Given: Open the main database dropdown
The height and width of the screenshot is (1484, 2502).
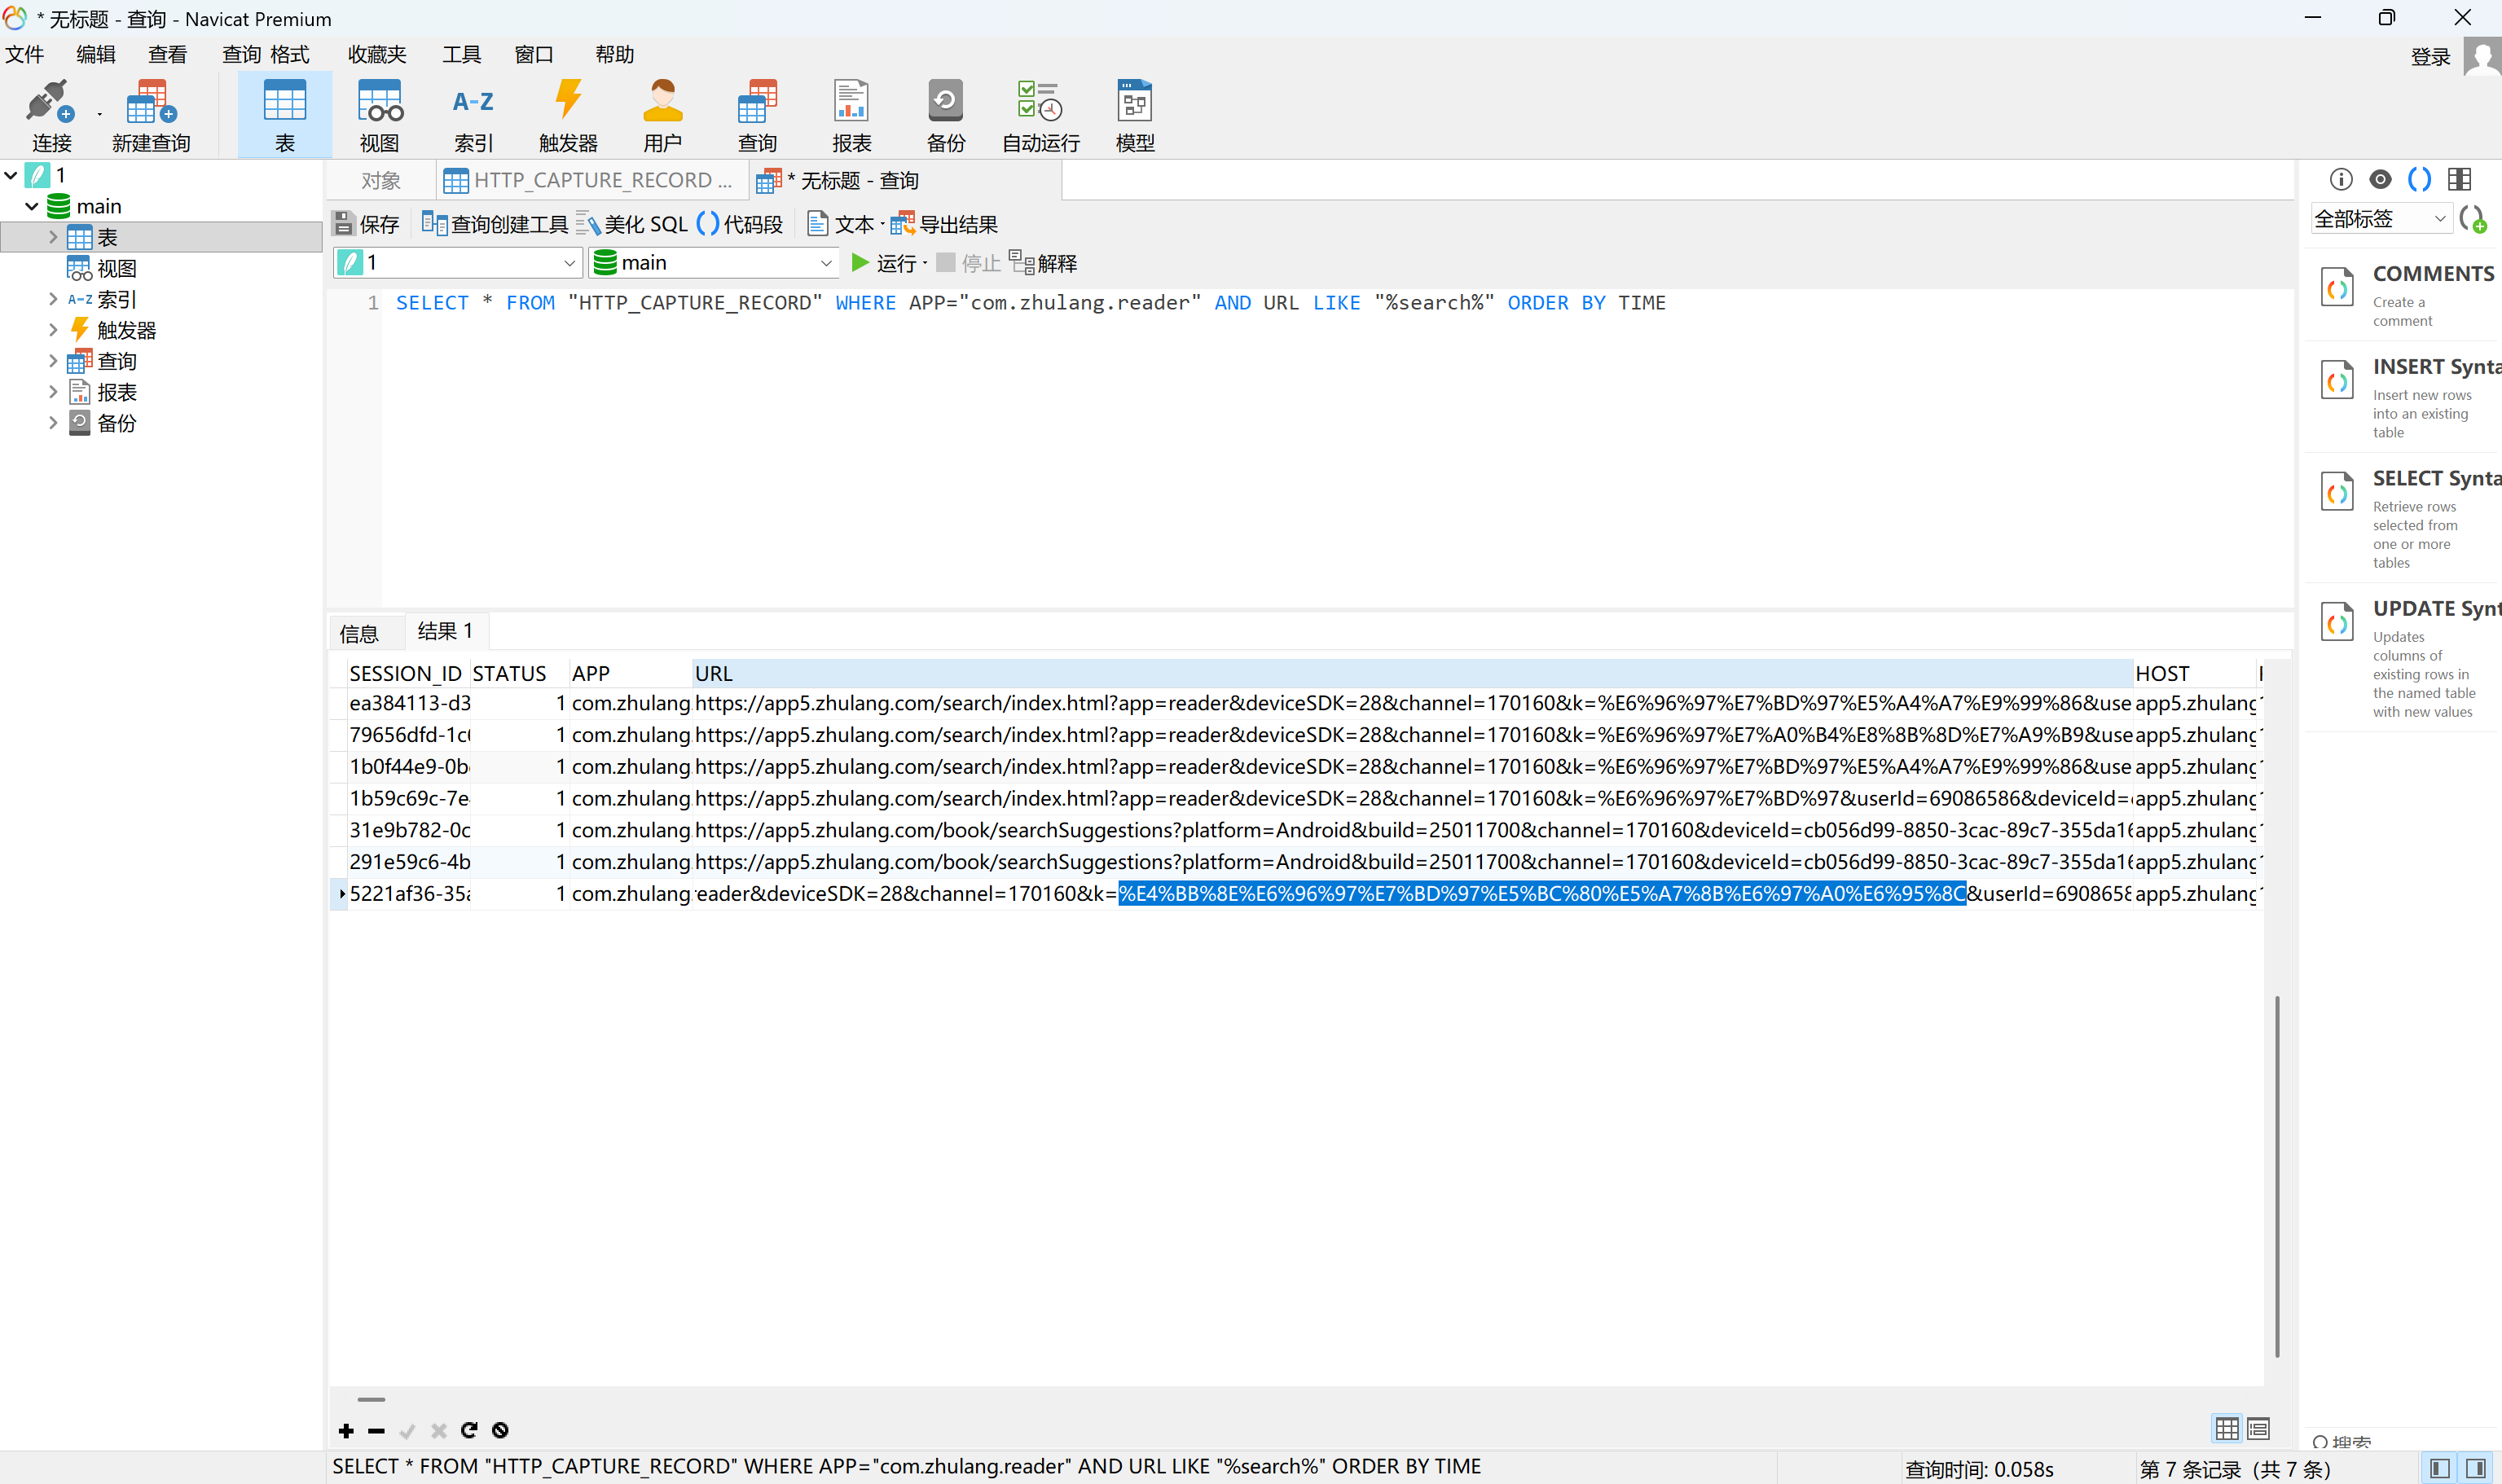Looking at the screenshot, I should click(x=714, y=263).
